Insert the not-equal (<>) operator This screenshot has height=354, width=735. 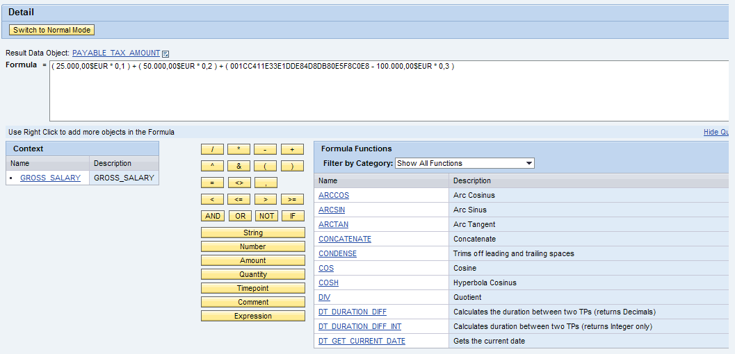pyautogui.click(x=239, y=183)
